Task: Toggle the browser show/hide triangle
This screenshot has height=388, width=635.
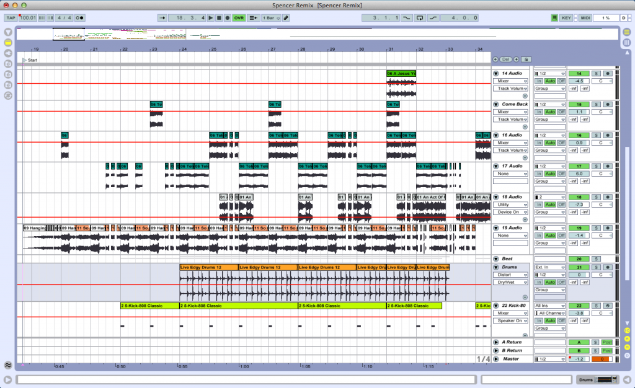Action: click(x=8, y=32)
